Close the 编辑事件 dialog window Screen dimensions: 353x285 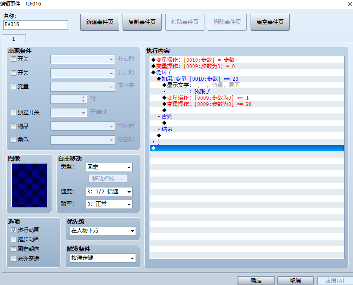click(x=350, y=4)
